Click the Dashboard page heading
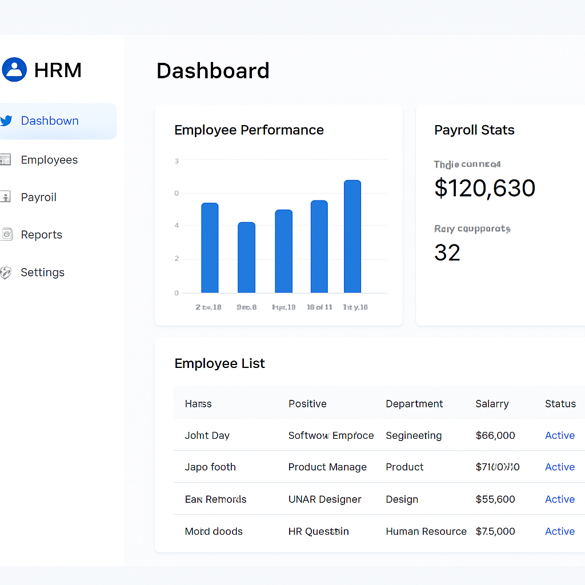This screenshot has height=585, width=585. (x=213, y=70)
